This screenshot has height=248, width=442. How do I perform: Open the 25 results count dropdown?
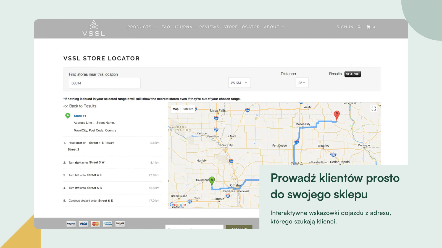[x=302, y=83]
